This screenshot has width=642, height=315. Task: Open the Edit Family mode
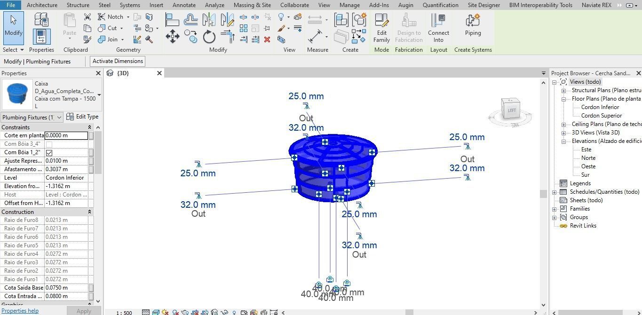coord(381,28)
